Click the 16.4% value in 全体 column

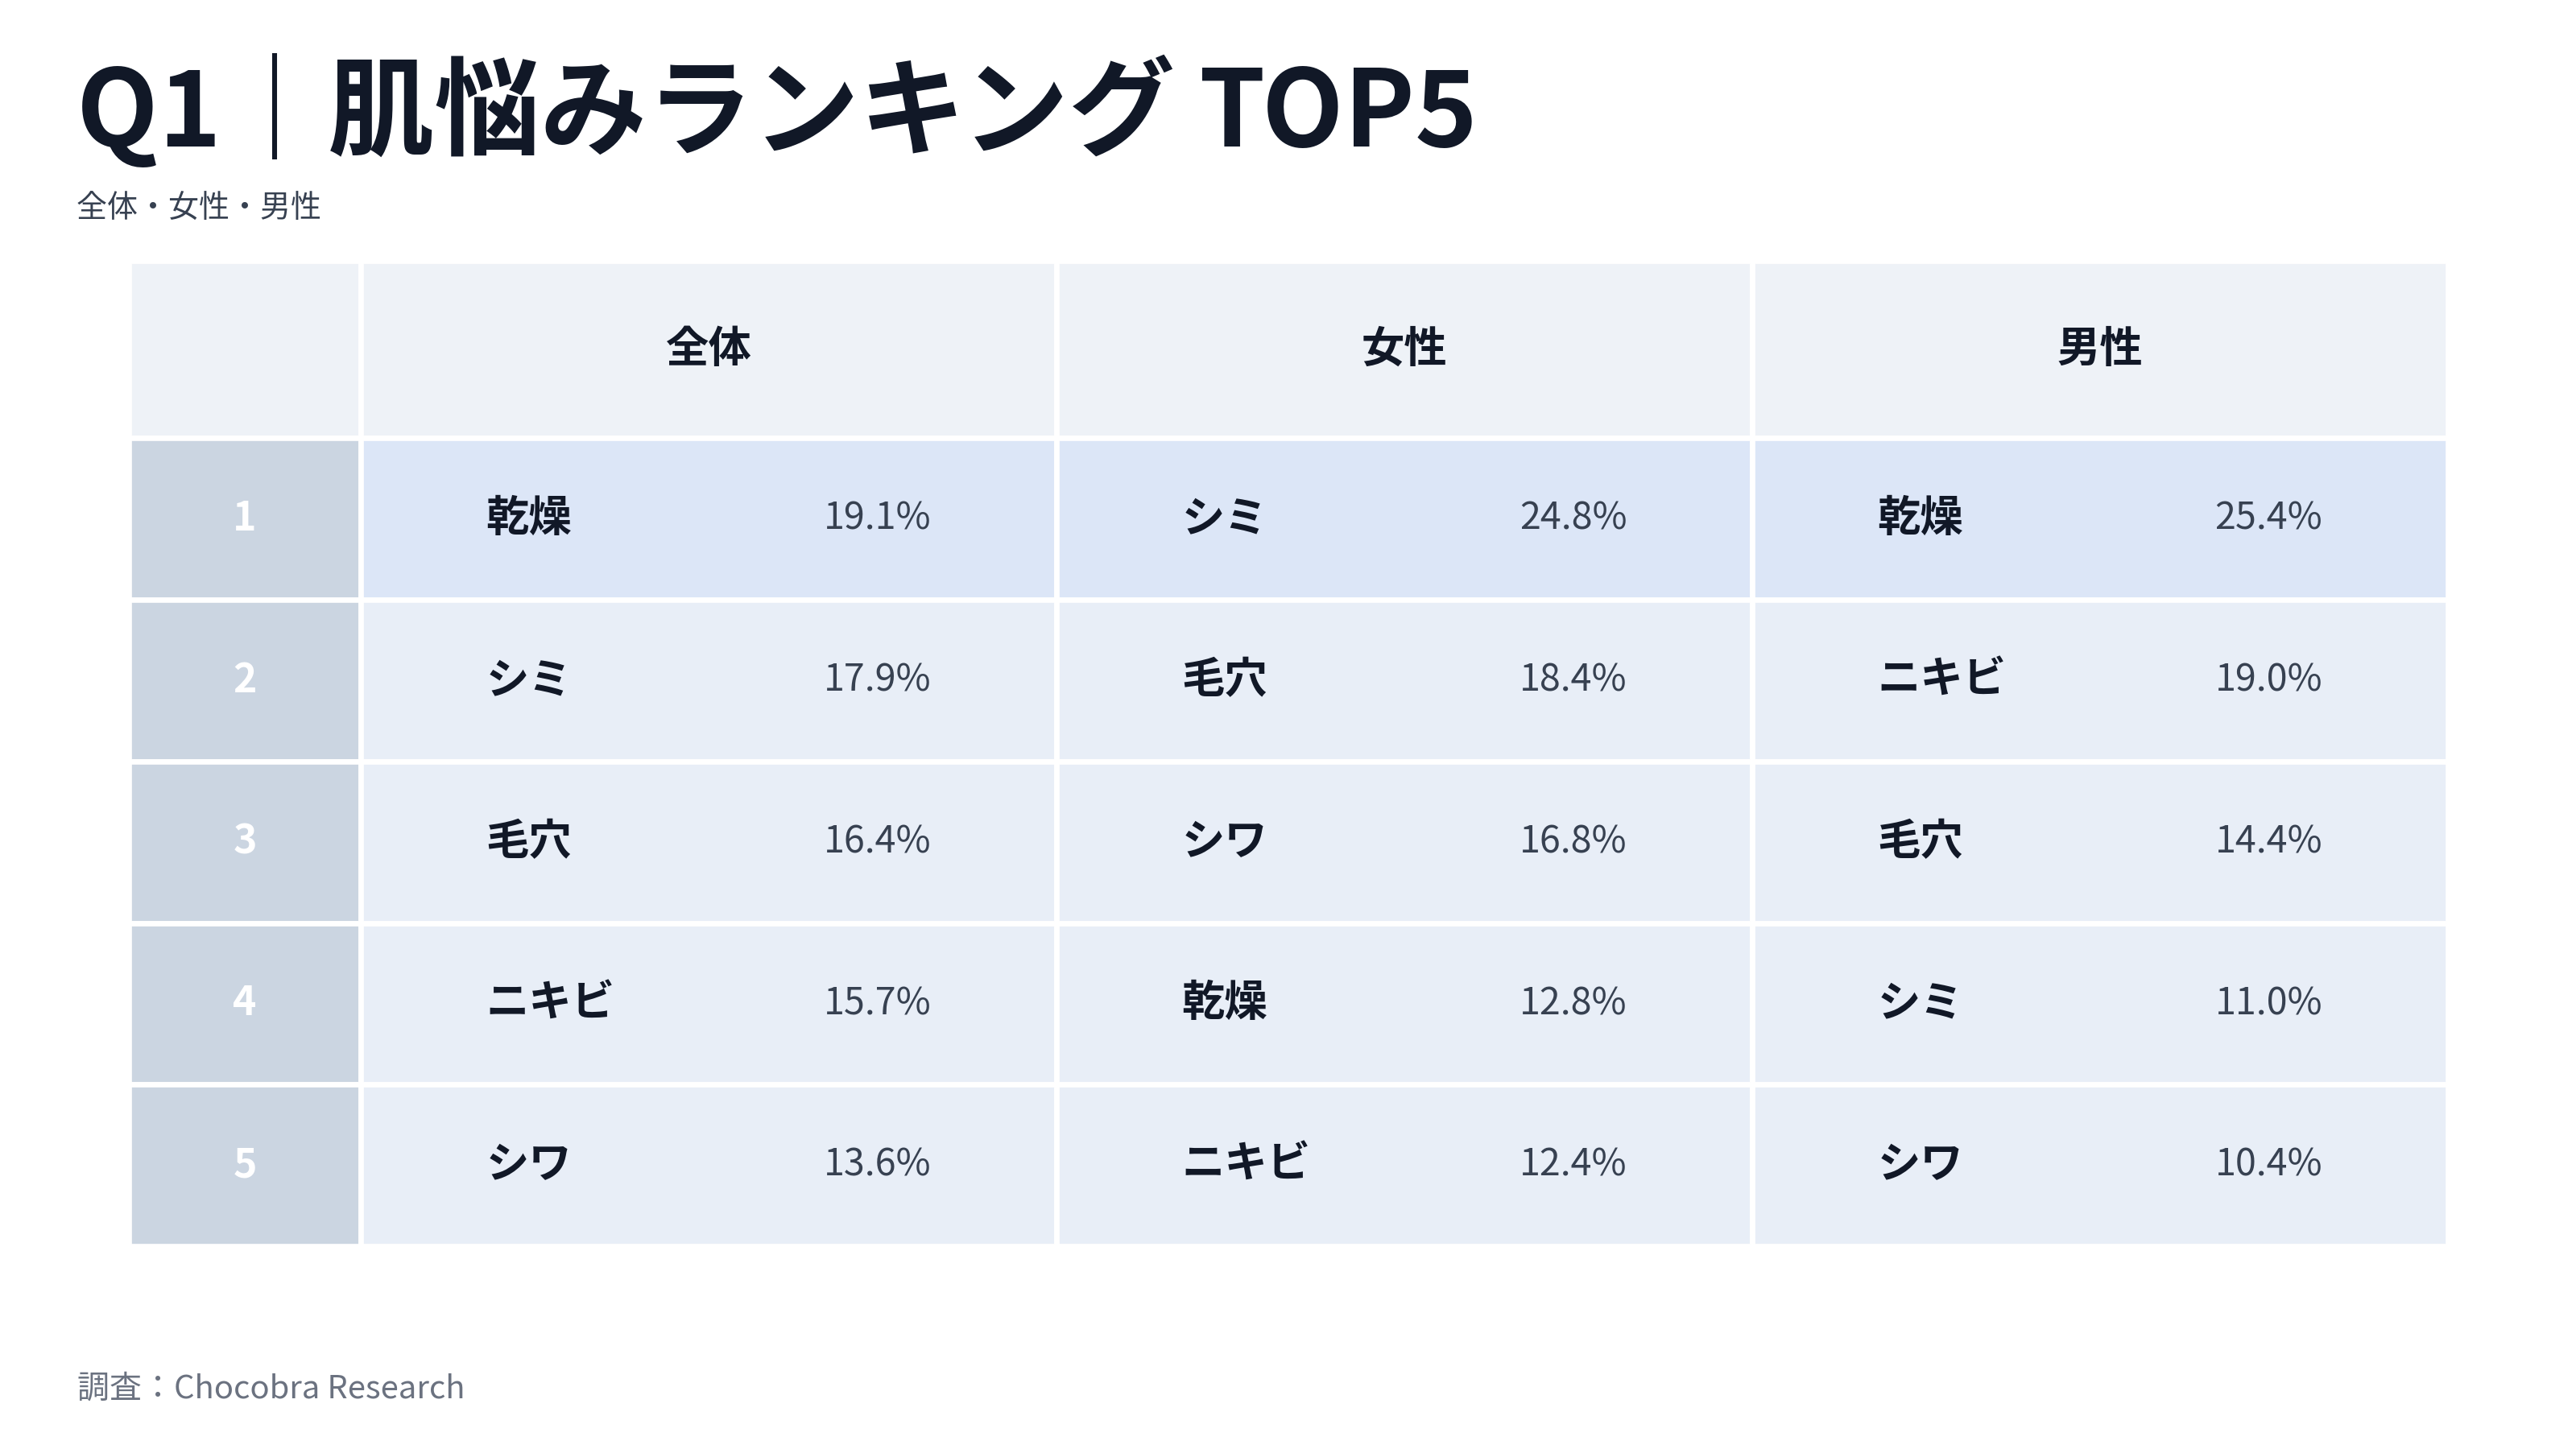876,840
